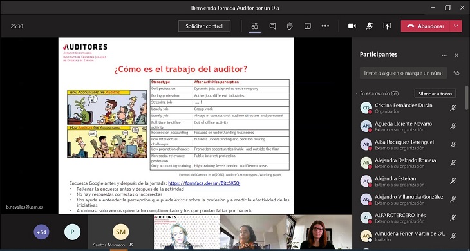Click the b.navallas@uam.es presenter label

click(x=24, y=207)
